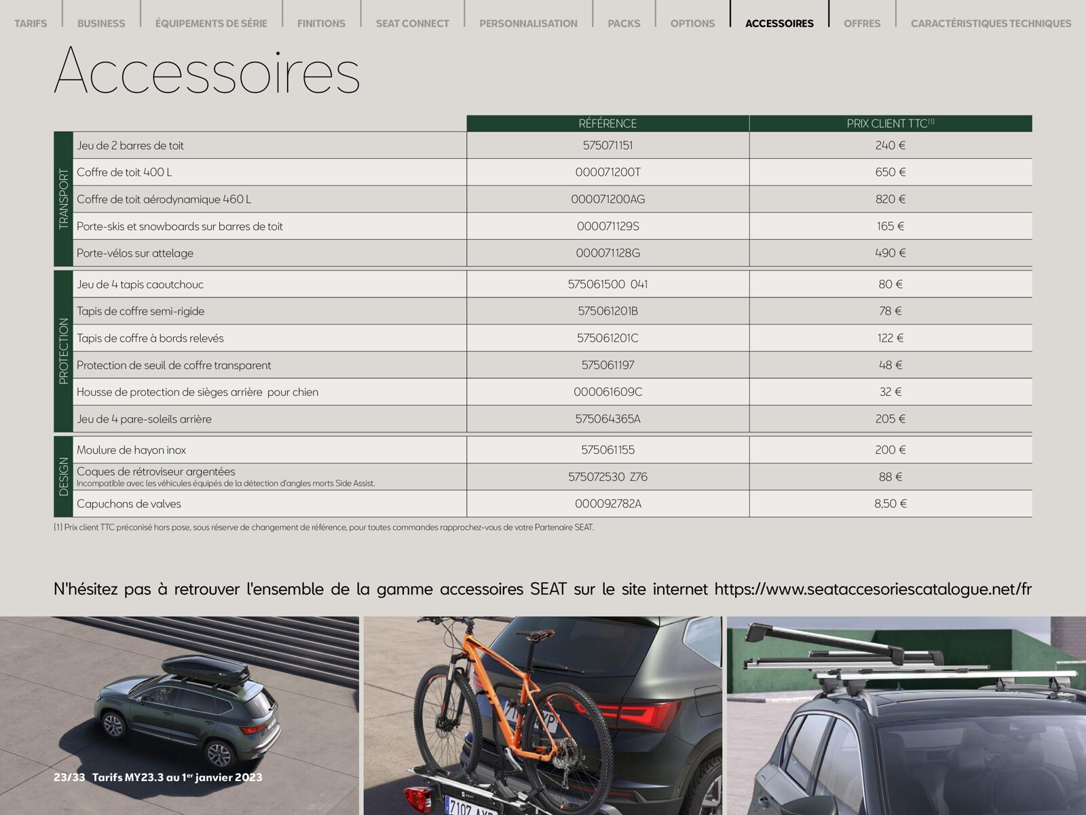Select reference 000092782A
This screenshot has height=815, width=1086.
(x=607, y=504)
